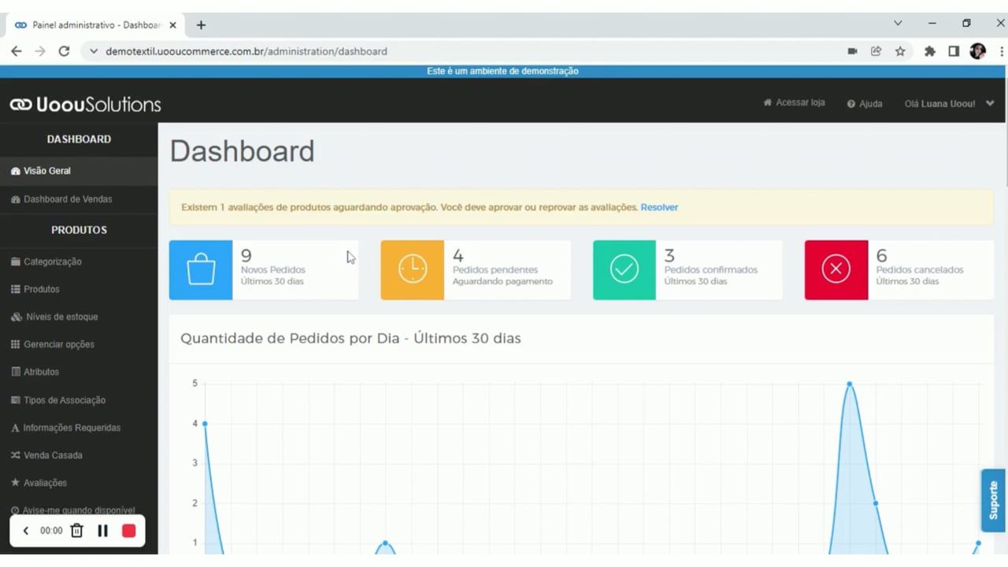
Task: Select the Venda Casada icon
Action: pyautogui.click(x=14, y=455)
